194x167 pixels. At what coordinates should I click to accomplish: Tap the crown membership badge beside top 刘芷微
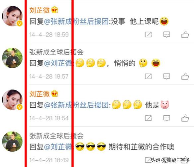(54, 10)
